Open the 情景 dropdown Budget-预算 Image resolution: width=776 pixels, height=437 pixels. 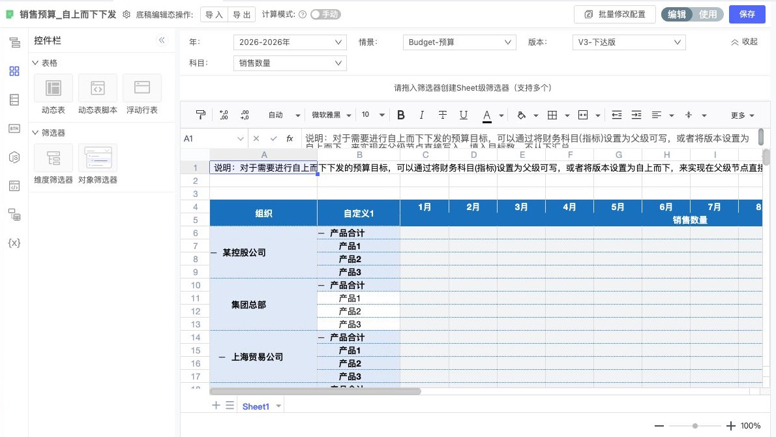click(459, 42)
